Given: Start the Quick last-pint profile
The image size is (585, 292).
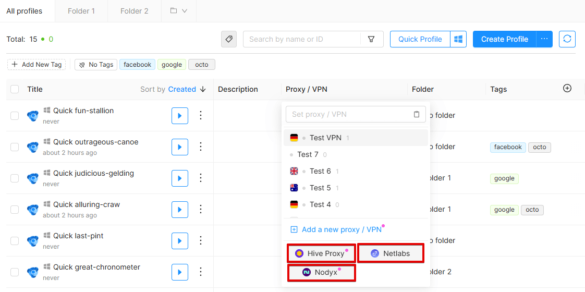Looking at the screenshot, I should tap(180, 241).
